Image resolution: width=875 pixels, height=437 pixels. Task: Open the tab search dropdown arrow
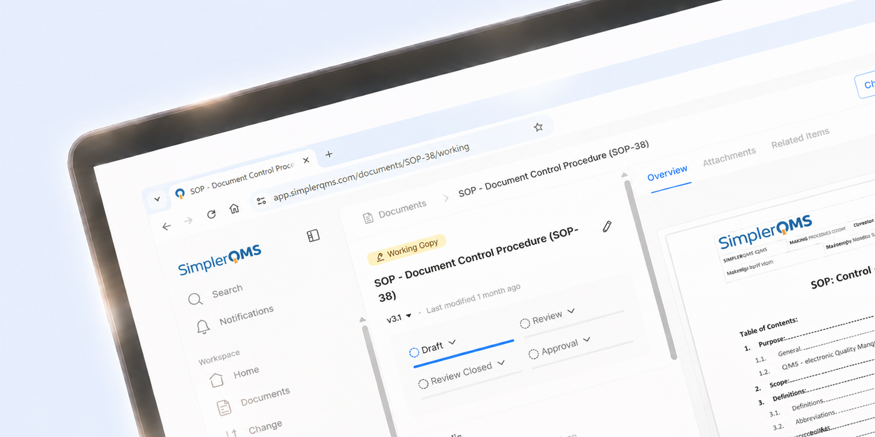[x=157, y=199]
